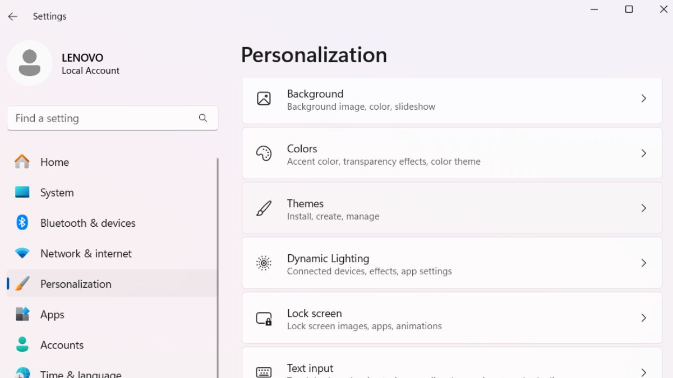Open Accounts settings category
Image resolution: width=673 pixels, height=378 pixels.
click(112, 344)
